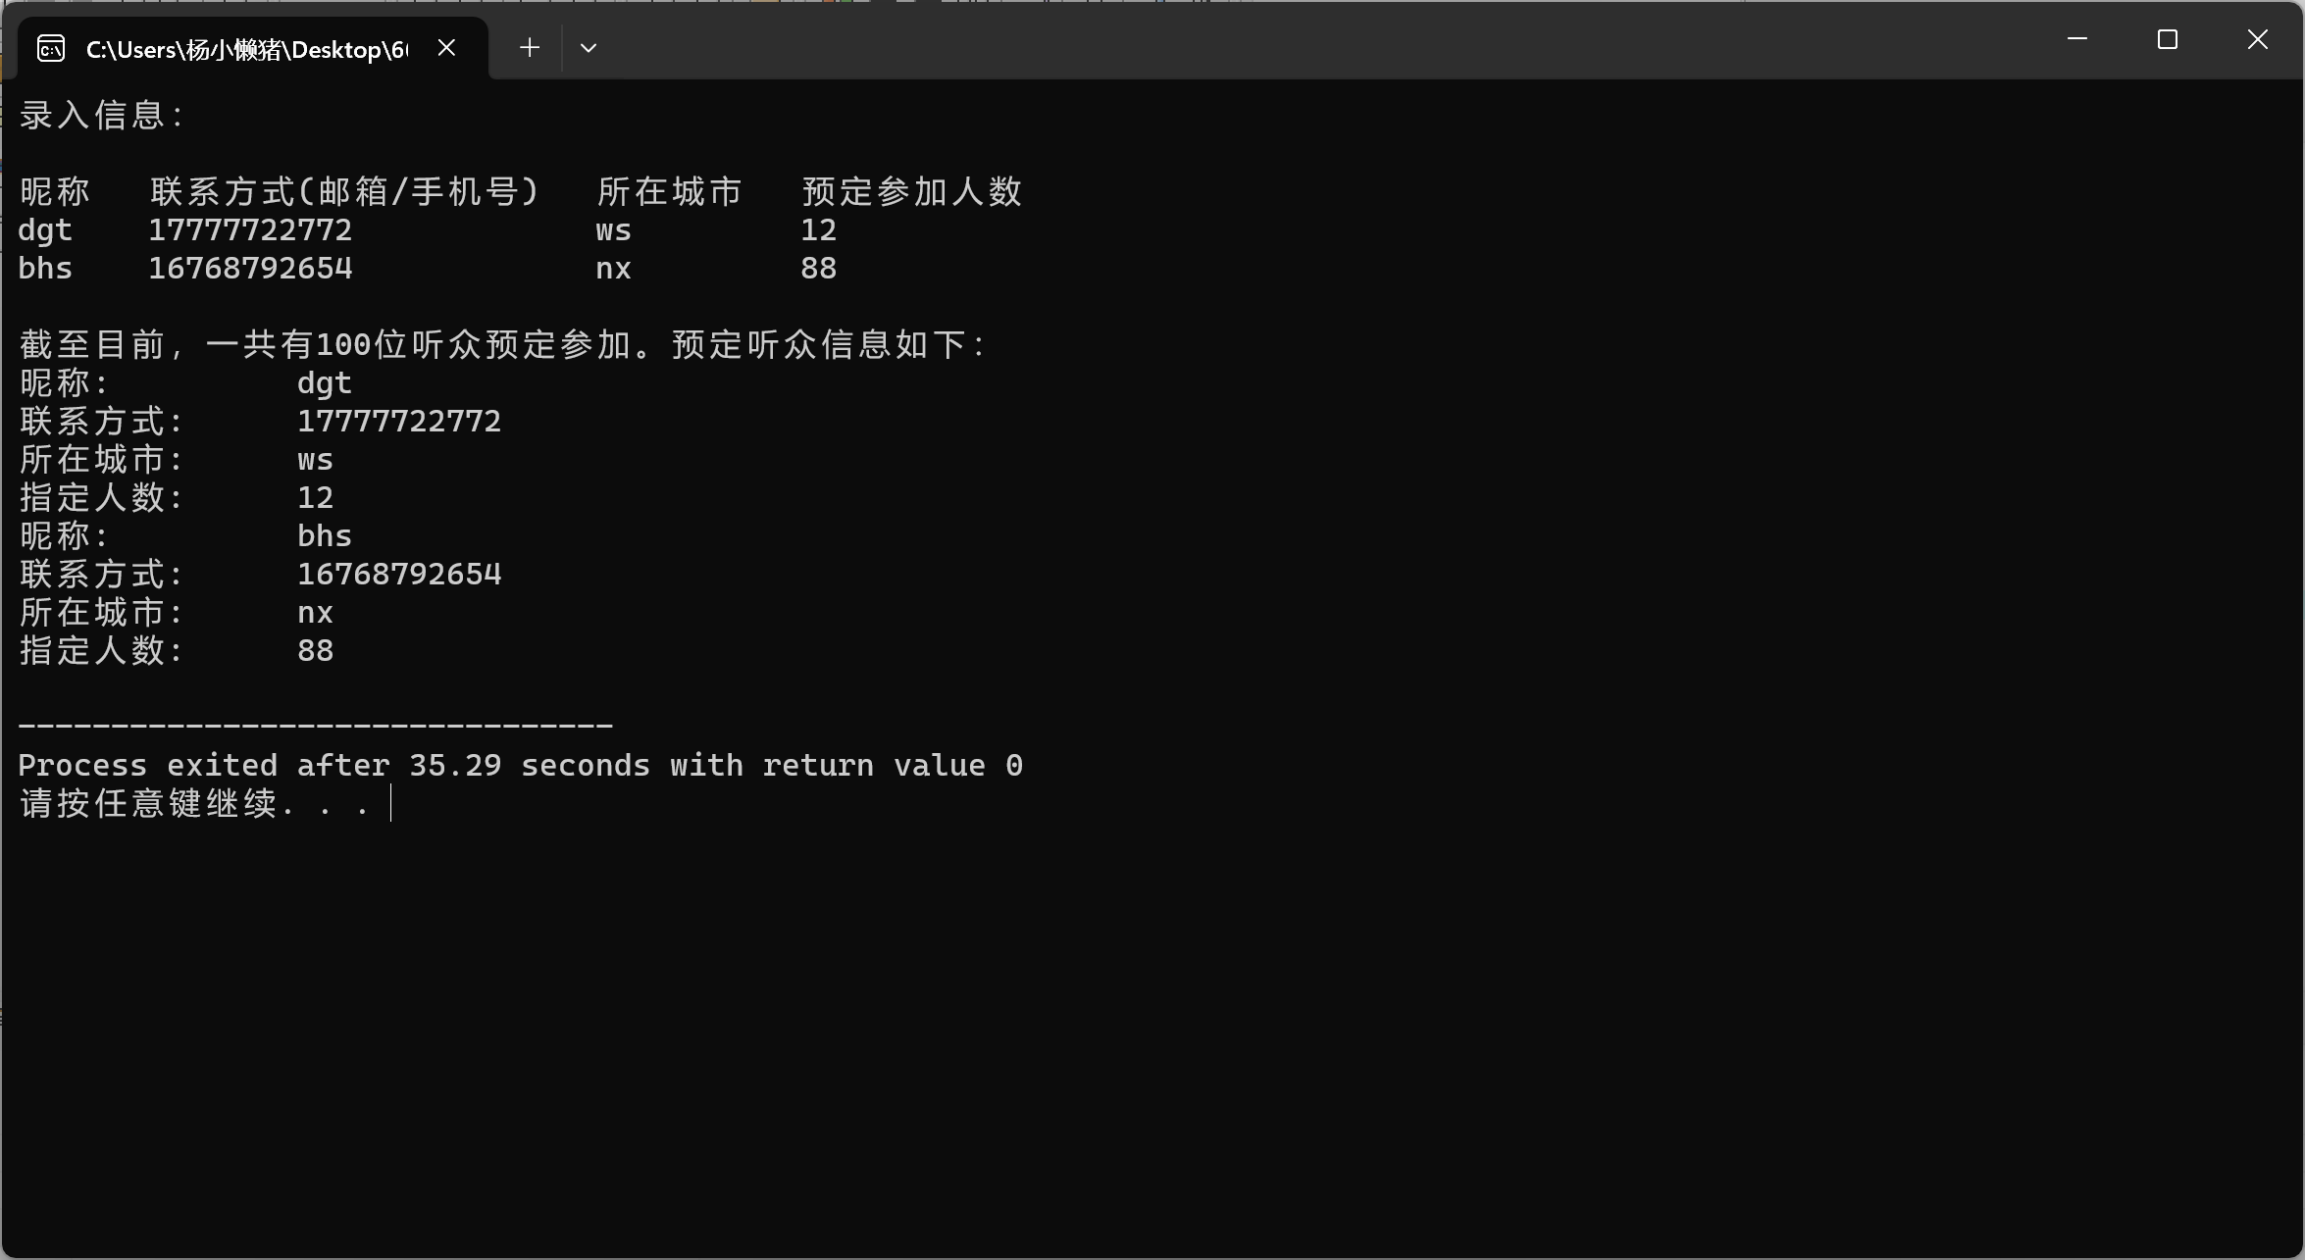Screen dimensions: 2305x1260
Task: Click phone number 16768792654 in table row
Action: click(x=250, y=269)
